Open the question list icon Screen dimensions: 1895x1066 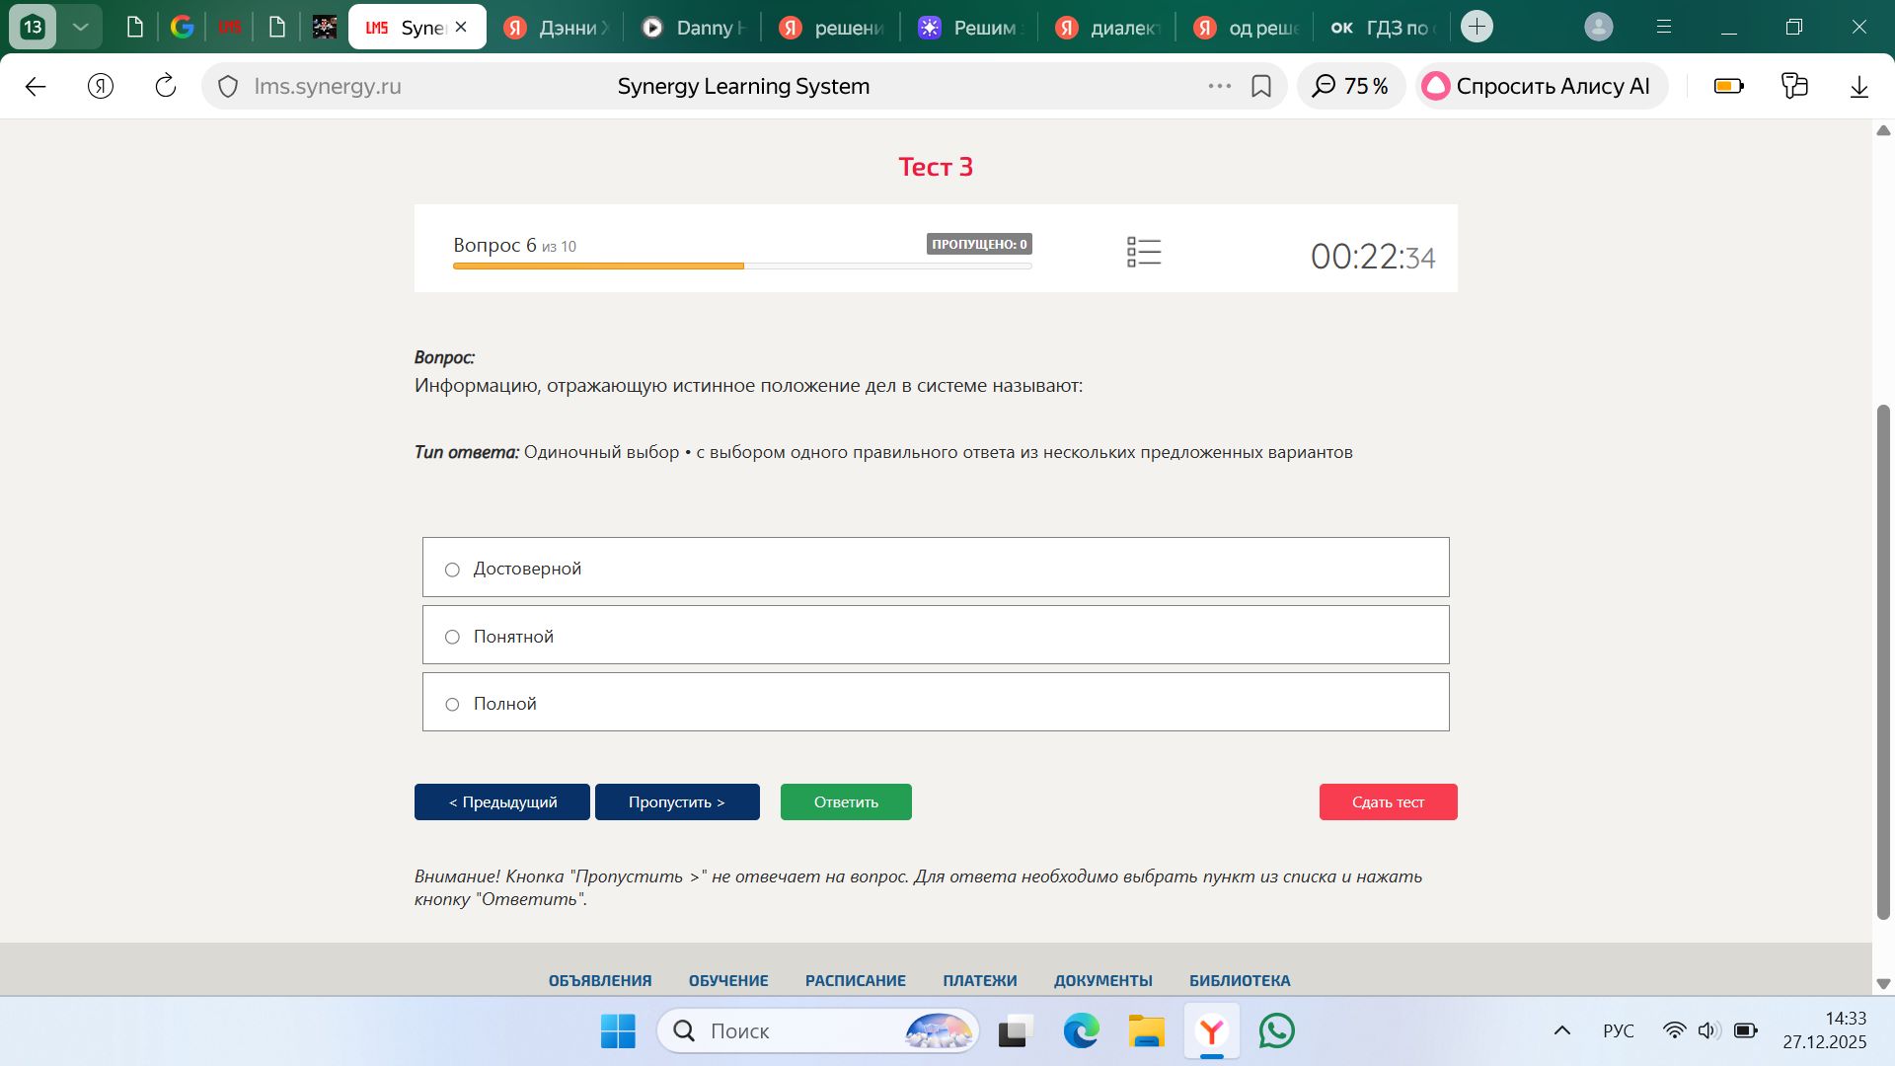(1144, 252)
